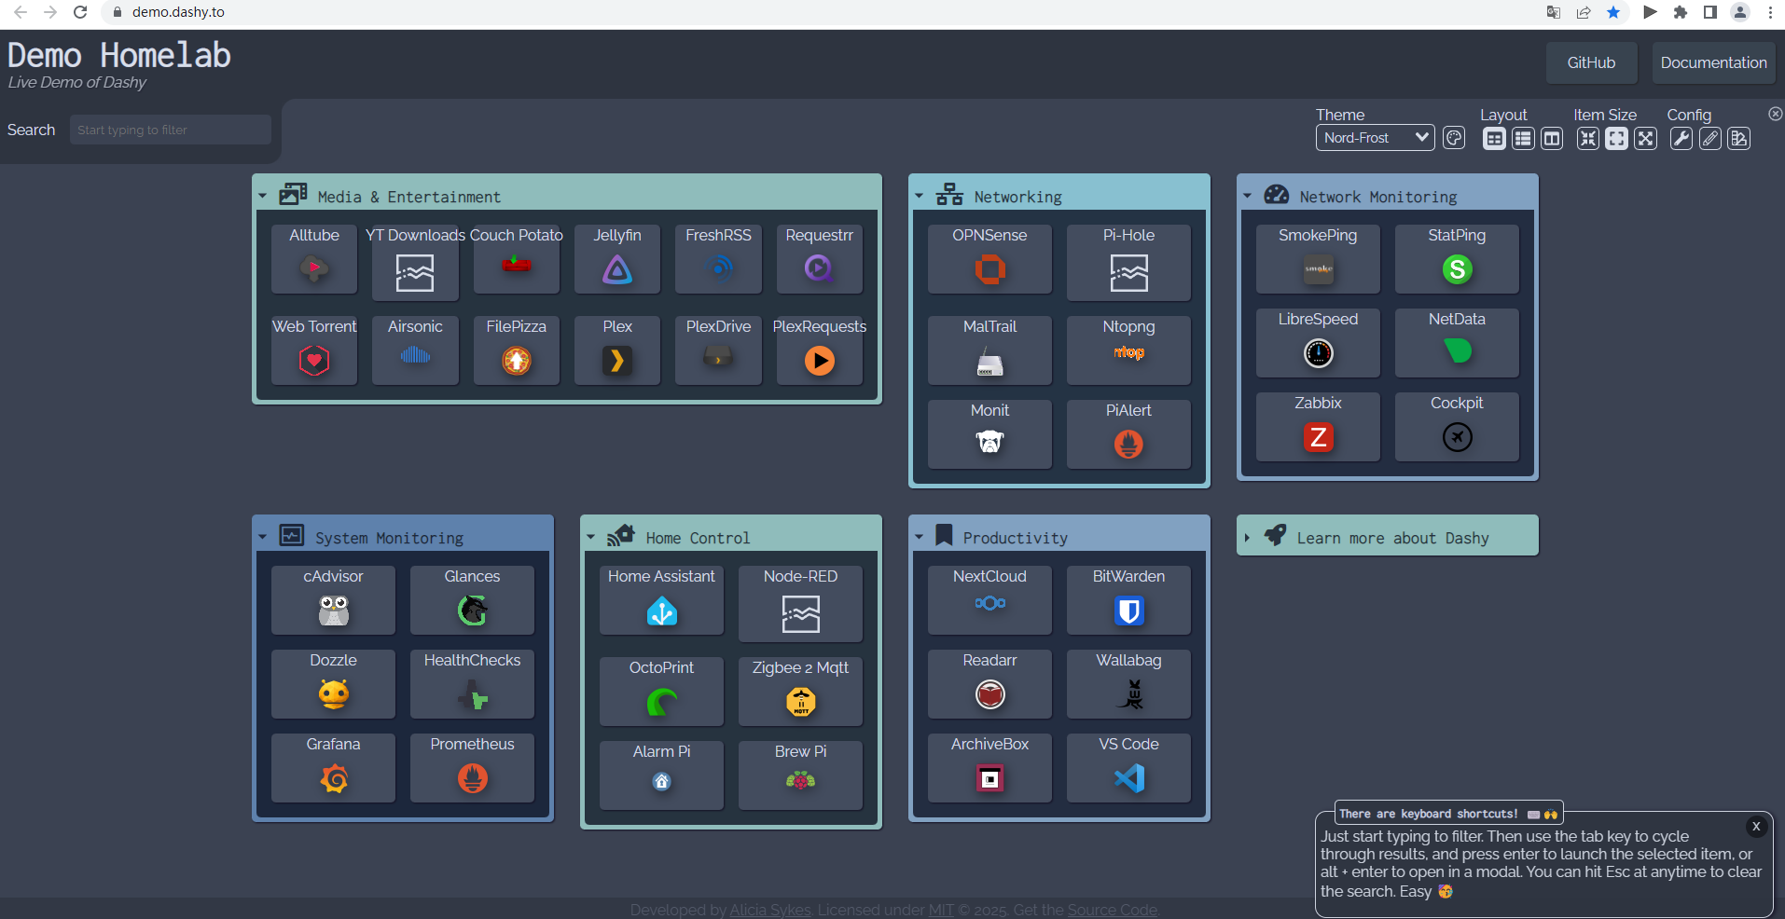Collapse Network Monitoring section
Image resolution: width=1785 pixels, height=919 pixels.
(x=1248, y=197)
